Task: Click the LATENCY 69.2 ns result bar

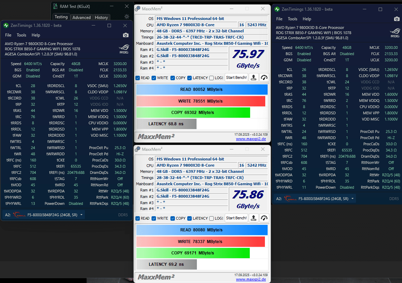Action: pos(167,264)
